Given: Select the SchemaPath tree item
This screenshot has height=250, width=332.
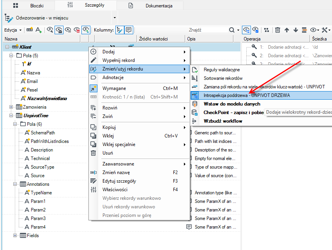Looking at the screenshot, I should 43,133.
